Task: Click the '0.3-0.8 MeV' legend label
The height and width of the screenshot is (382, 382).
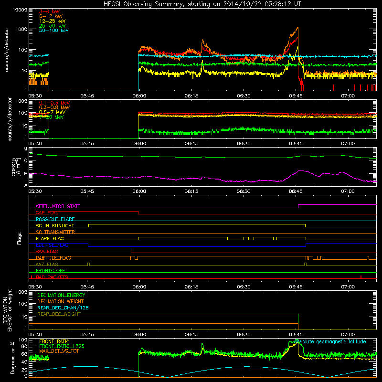Action: click(x=54, y=107)
